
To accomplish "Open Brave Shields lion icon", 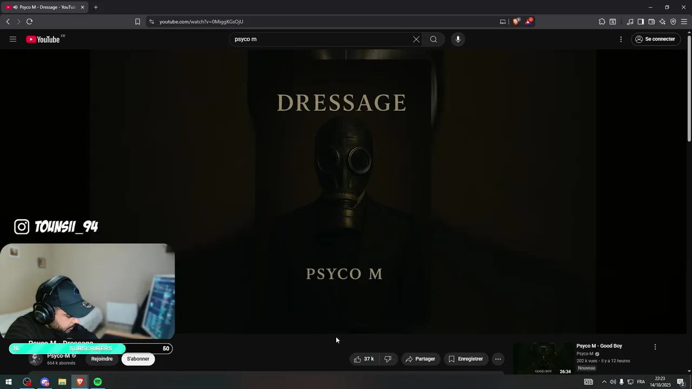I will tap(516, 22).
